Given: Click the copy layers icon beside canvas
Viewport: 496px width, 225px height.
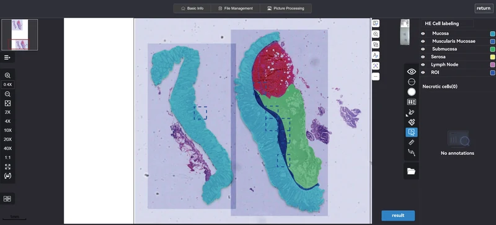Looking at the screenshot, I should point(376,45).
